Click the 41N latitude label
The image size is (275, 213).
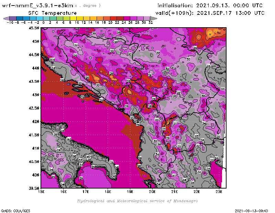point(35,148)
